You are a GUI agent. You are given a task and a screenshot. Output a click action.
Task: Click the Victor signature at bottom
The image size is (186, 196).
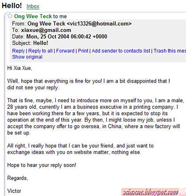pyautogui.click(x=14, y=191)
